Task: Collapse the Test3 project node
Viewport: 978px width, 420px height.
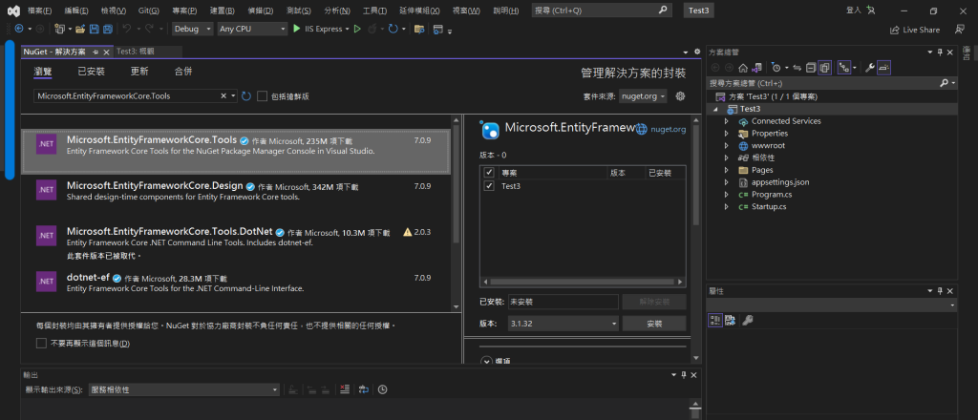Action: pyautogui.click(x=714, y=109)
